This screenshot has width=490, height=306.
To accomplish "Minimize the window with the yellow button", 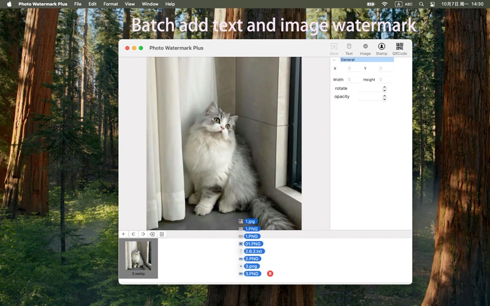I will click(x=134, y=48).
